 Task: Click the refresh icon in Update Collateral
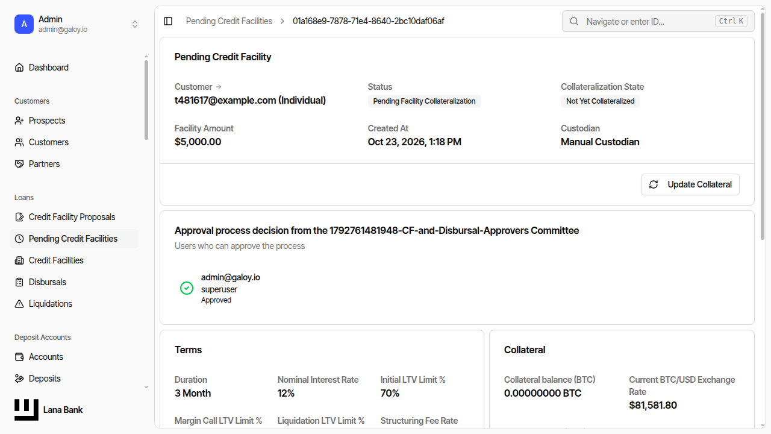coord(654,184)
